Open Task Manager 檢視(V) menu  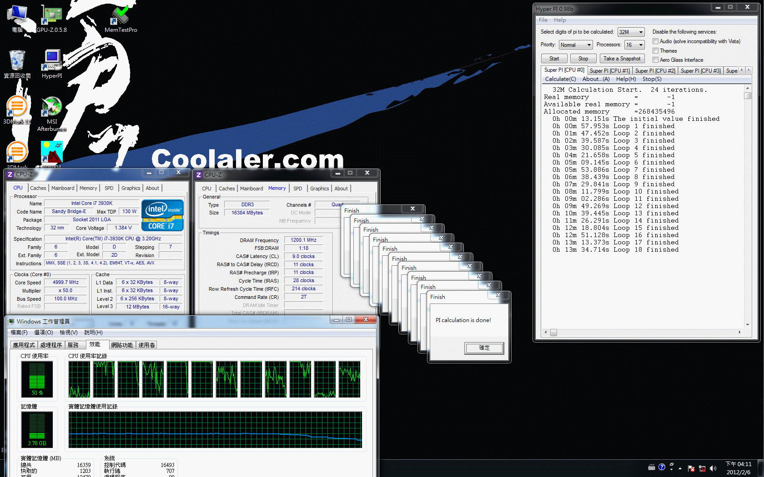coord(69,333)
